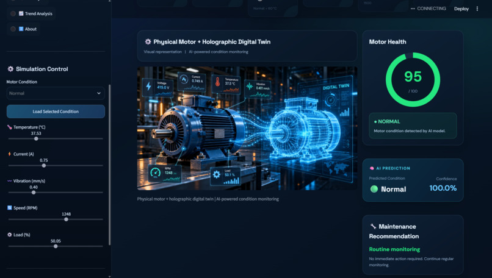The image size is (492, 278).
Task: Click Physical Motor + Holographic Digital Twin heading
Action: tap(212, 41)
